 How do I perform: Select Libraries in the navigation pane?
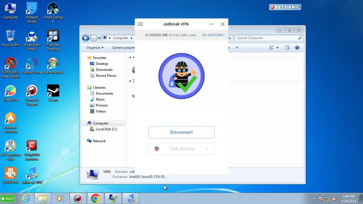click(99, 88)
